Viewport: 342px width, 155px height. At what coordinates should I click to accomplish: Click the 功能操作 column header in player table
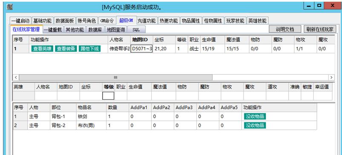click(x=69, y=40)
